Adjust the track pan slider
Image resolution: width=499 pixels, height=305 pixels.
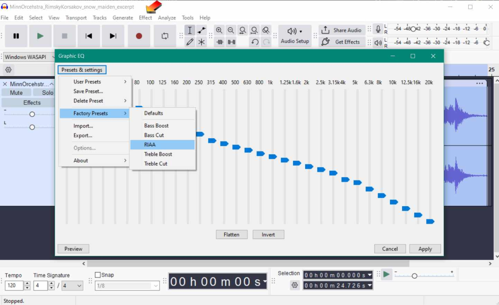coord(32,127)
